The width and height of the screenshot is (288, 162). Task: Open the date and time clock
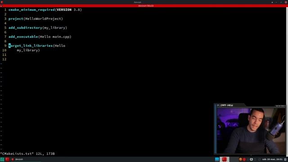pyautogui.click(x=272, y=159)
